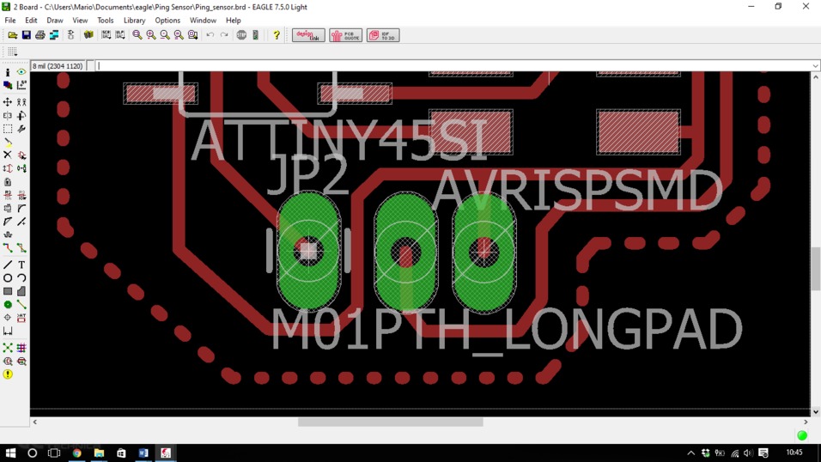This screenshot has width=821, height=462.
Task: Run the Ratsnest tool
Action: 8,348
